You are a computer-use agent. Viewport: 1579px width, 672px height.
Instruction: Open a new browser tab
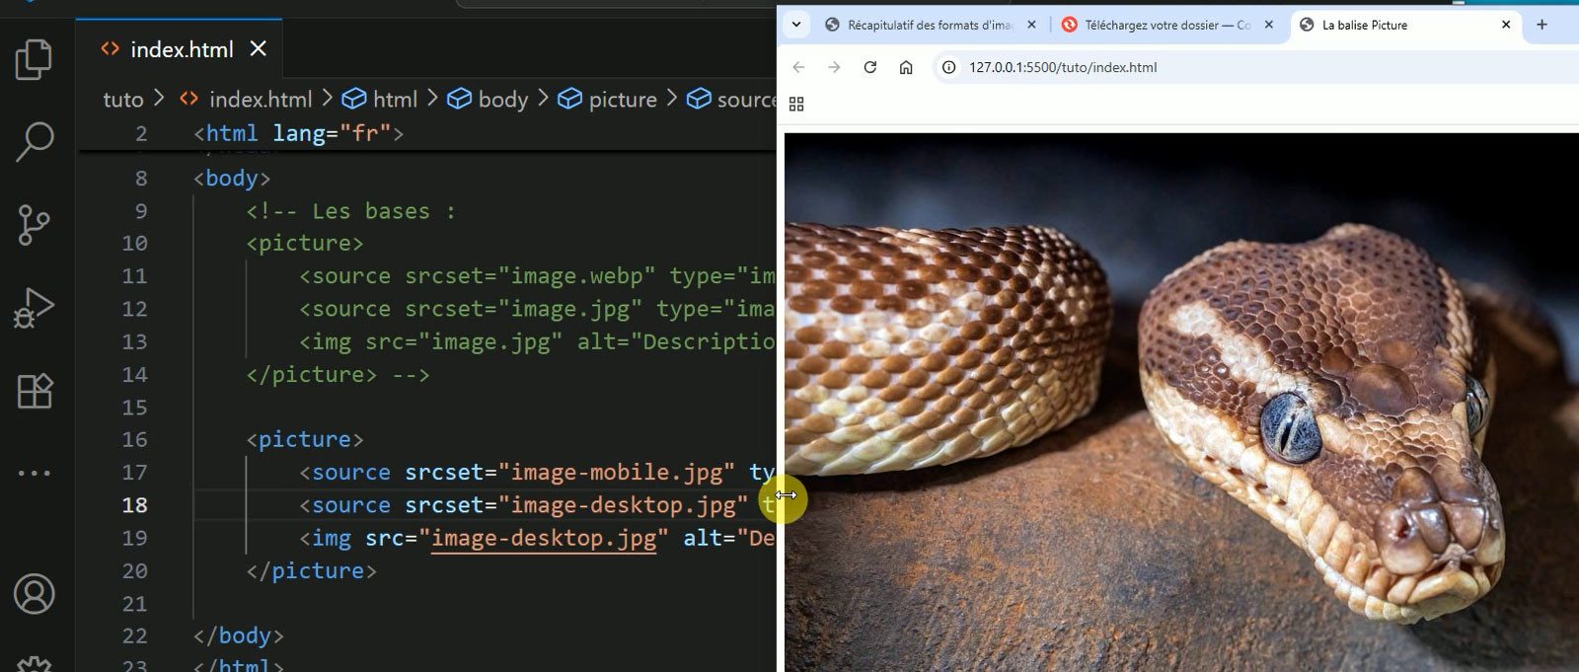1542,25
